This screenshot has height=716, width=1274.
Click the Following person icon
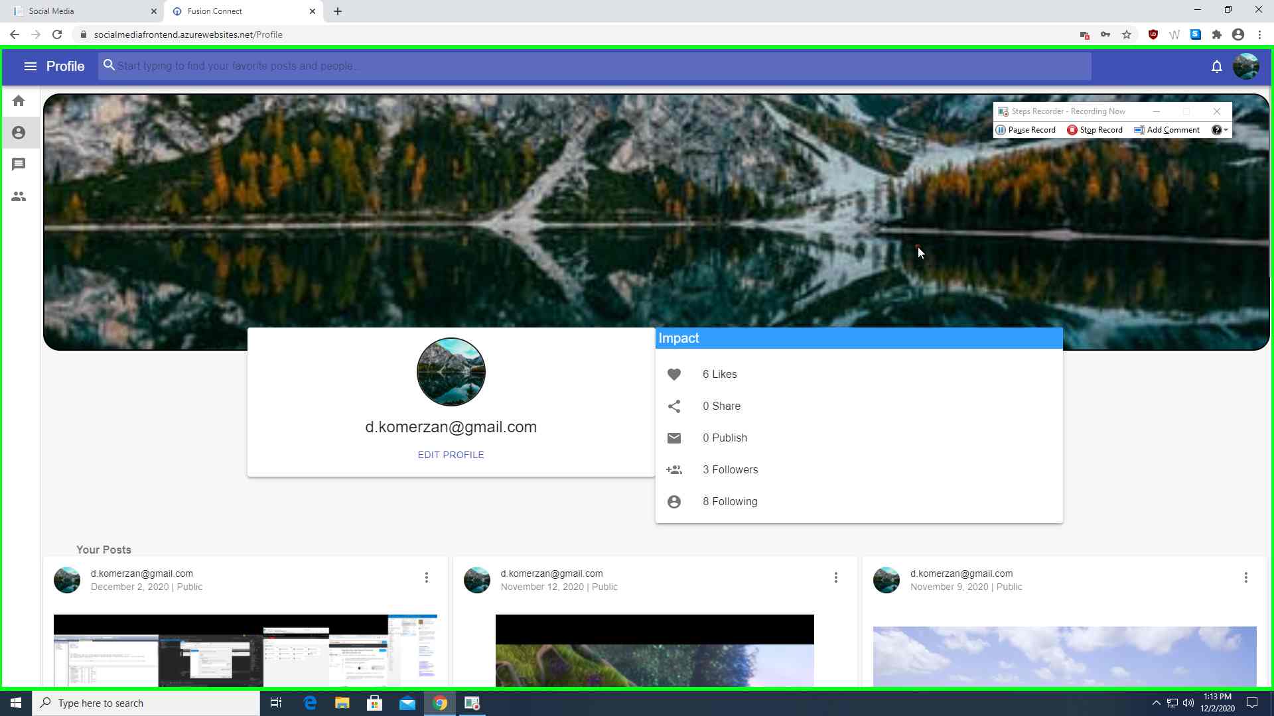[x=674, y=502]
